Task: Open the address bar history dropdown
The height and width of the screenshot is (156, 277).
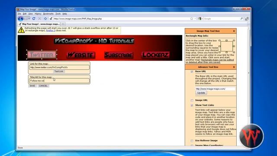Action: point(195,19)
